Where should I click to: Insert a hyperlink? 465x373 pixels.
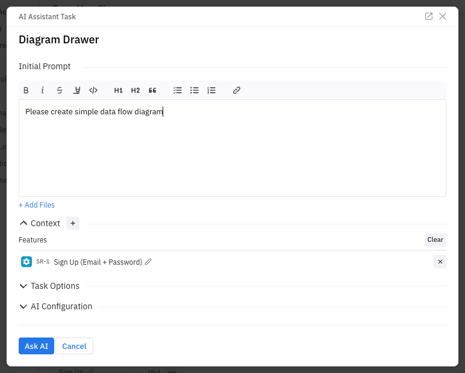tap(237, 90)
